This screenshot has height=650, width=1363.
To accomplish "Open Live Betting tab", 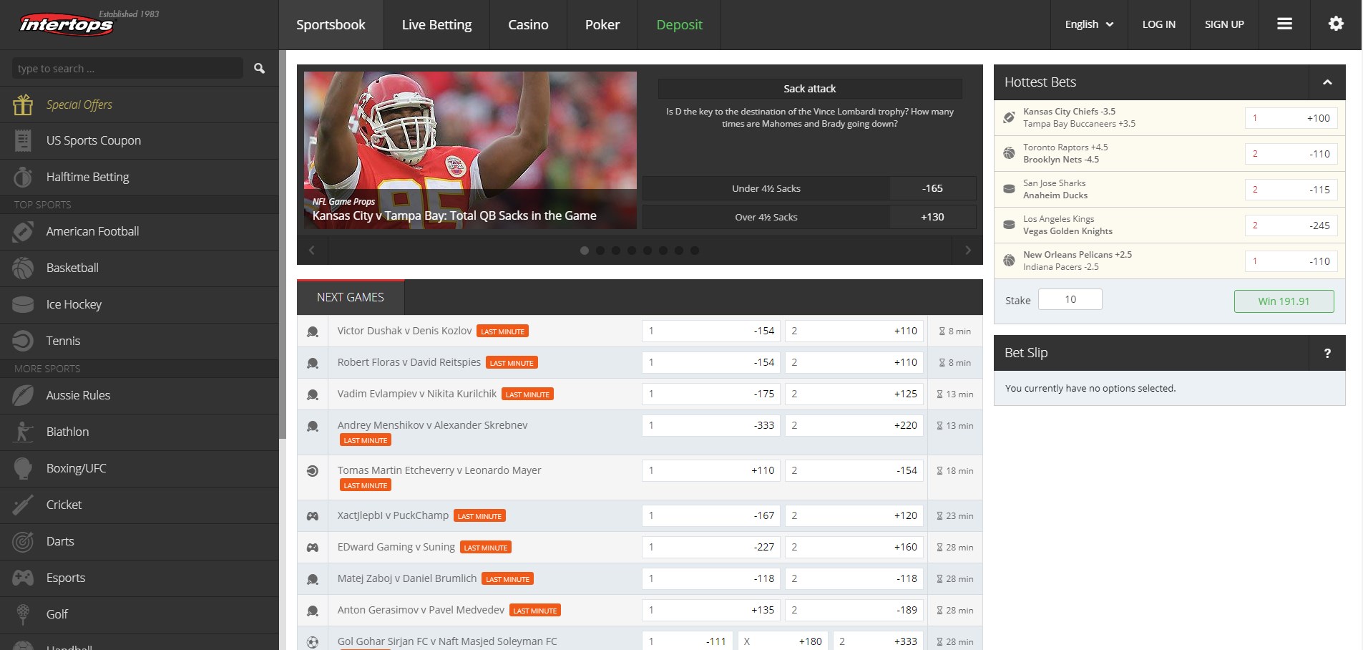I will (436, 24).
